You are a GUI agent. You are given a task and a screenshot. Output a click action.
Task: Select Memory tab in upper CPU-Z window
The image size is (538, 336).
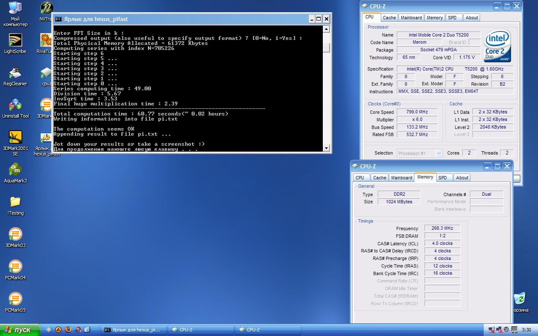tap(435, 18)
